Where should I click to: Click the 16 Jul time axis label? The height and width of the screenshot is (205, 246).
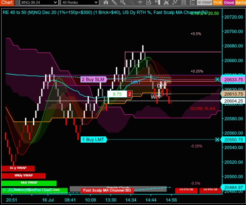[48, 200]
